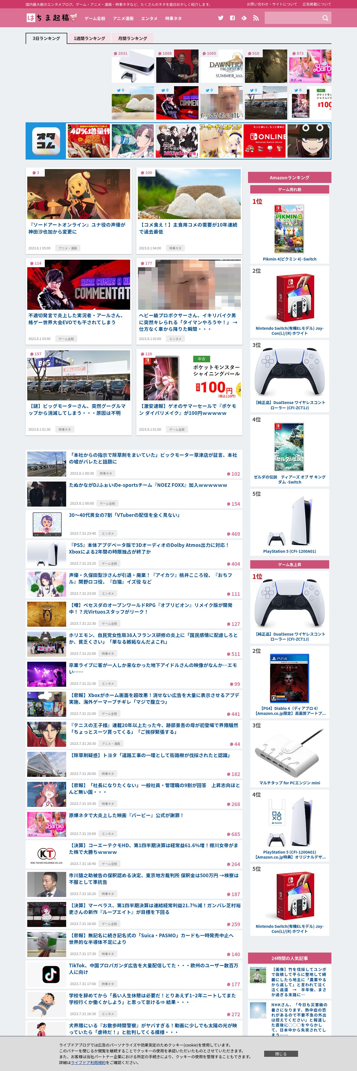Switch to 月間ランキング tab

[133, 38]
